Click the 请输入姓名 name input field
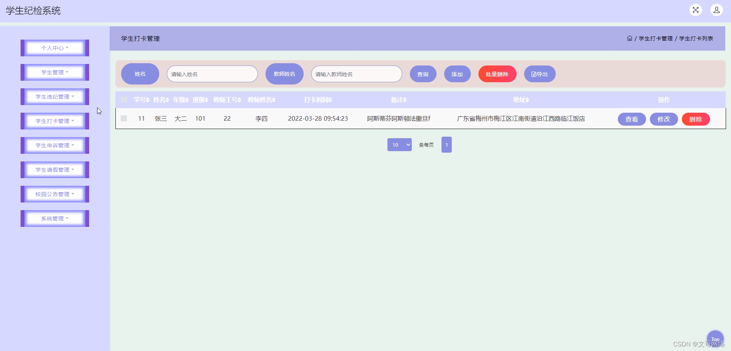Viewport: 731px width, 351px height. (x=212, y=74)
